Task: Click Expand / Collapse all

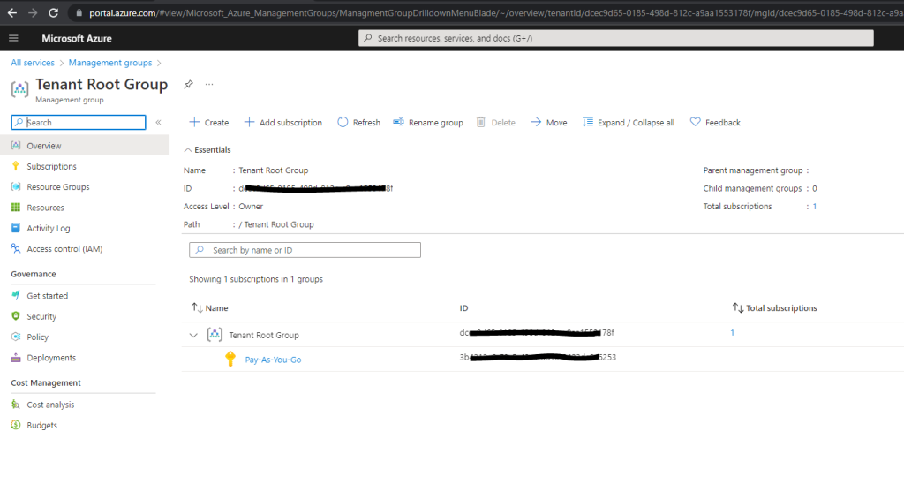Action: point(628,122)
